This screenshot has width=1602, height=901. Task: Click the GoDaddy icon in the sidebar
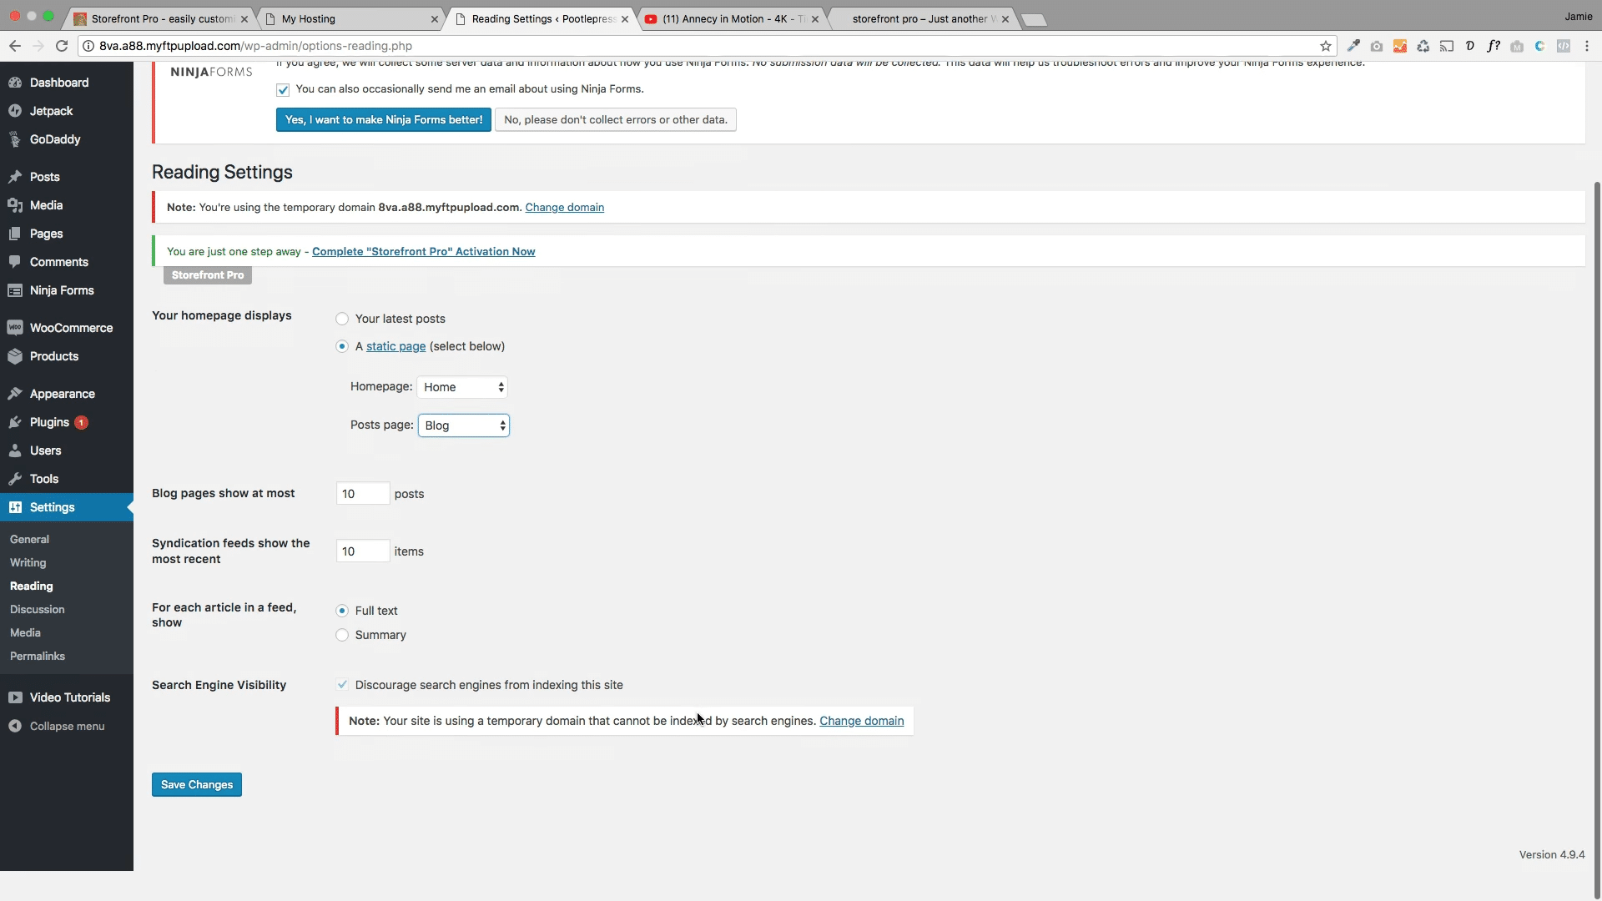tap(15, 139)
